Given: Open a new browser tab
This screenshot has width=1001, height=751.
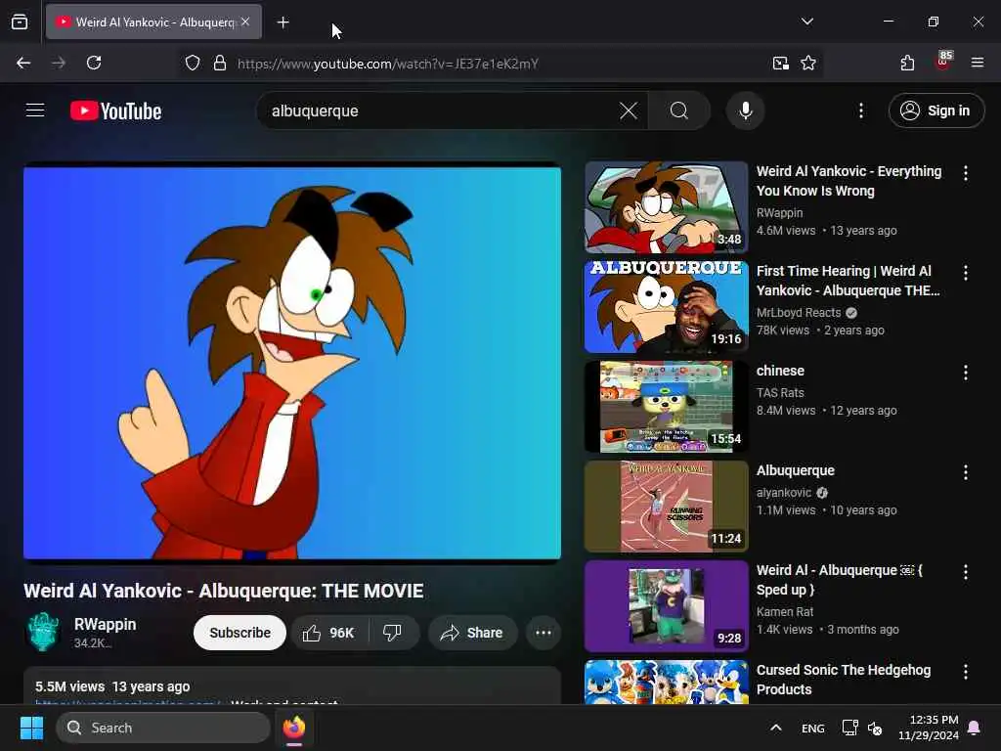Looking at the screenshot, I should tap(283, 22).
